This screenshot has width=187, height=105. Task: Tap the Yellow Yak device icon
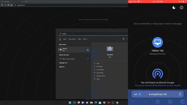(157, 42)
